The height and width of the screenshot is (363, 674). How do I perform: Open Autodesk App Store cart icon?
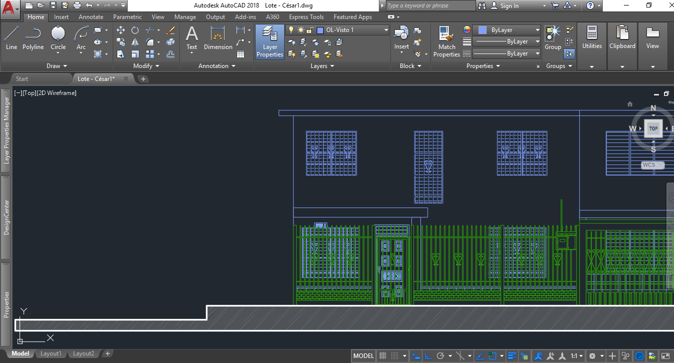555,5
